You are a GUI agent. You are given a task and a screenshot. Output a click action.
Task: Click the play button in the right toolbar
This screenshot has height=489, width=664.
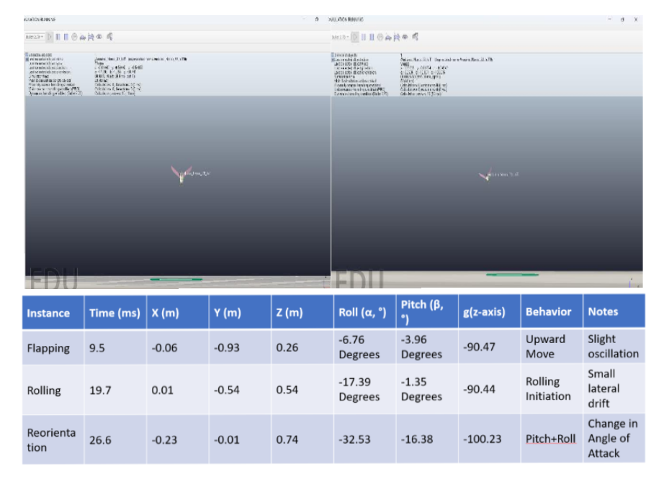[x=356, y=37]
